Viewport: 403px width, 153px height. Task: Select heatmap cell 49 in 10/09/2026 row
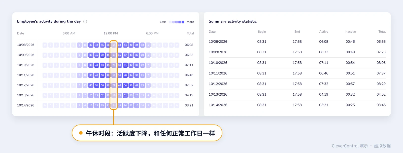click(102, 55)
